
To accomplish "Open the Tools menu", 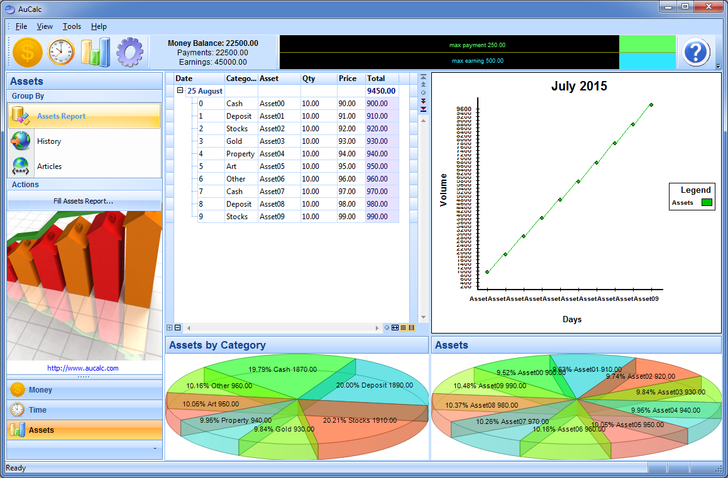I will click(x=72, y=26).
